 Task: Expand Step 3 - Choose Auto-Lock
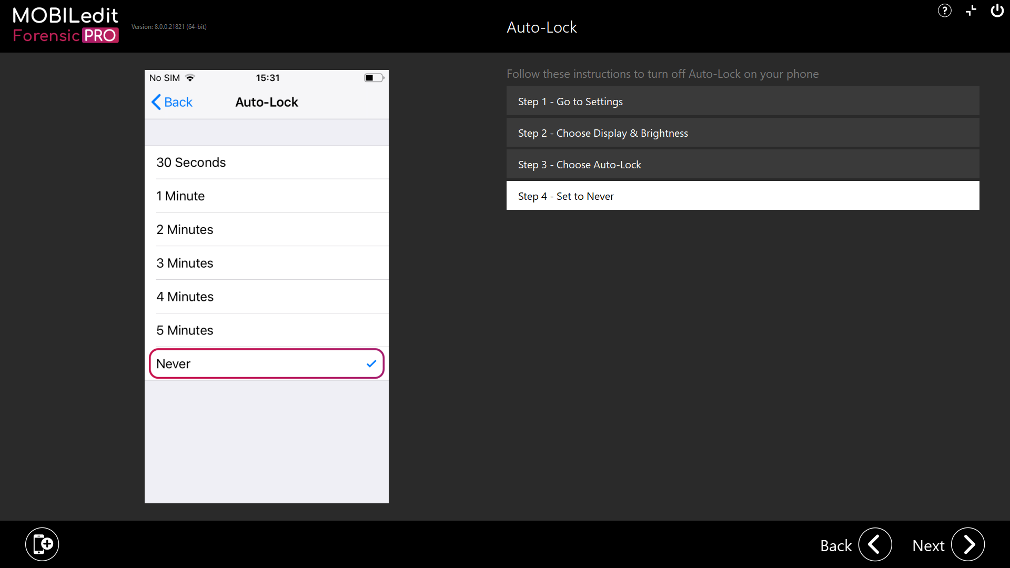point(742,165)
